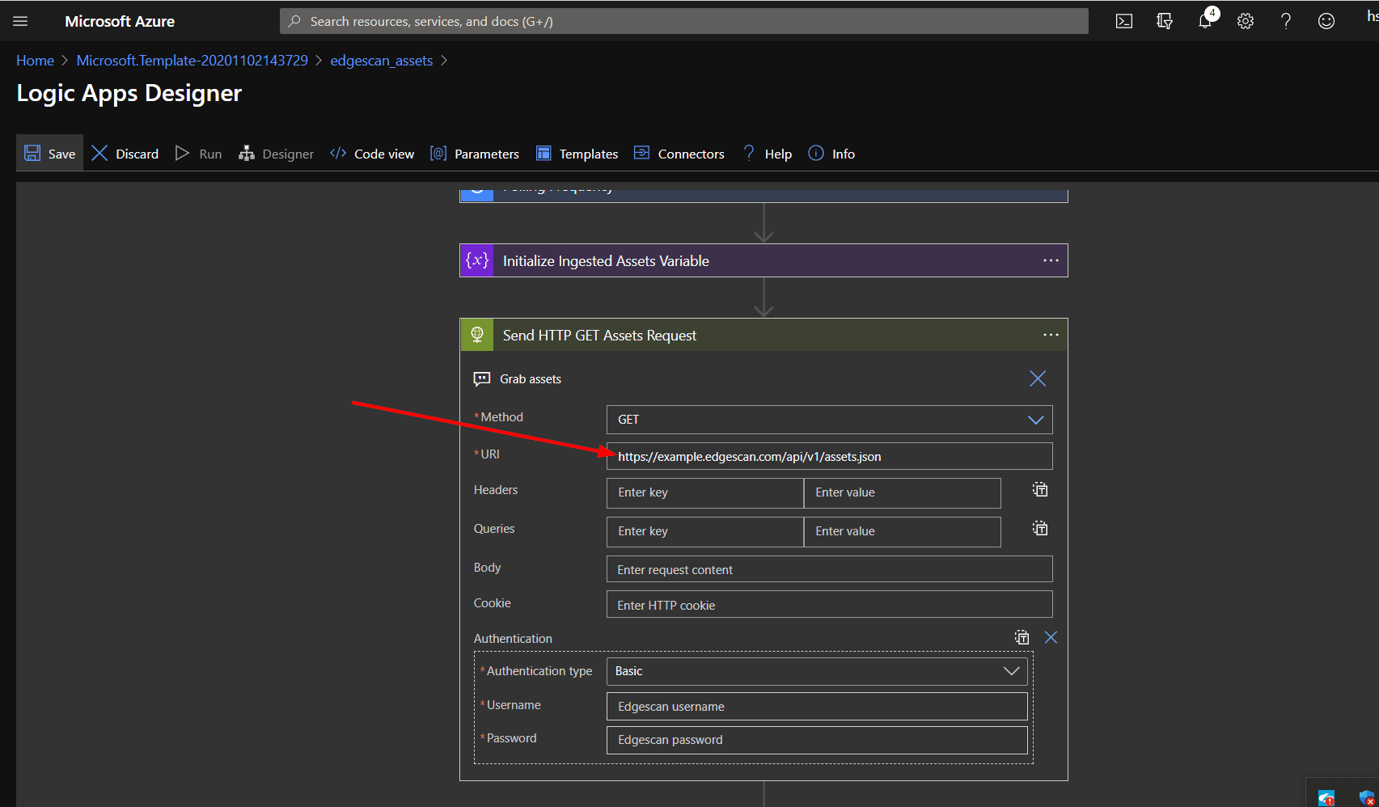Open Info in the designer toolbar

(x=831, y=154)
